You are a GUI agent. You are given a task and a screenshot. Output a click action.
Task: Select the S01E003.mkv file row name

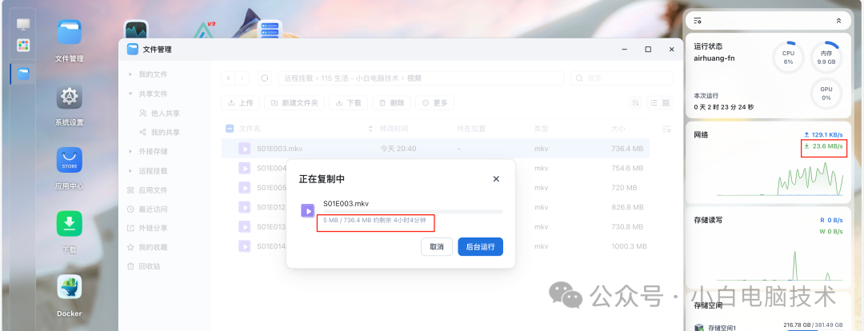(279, 149)
